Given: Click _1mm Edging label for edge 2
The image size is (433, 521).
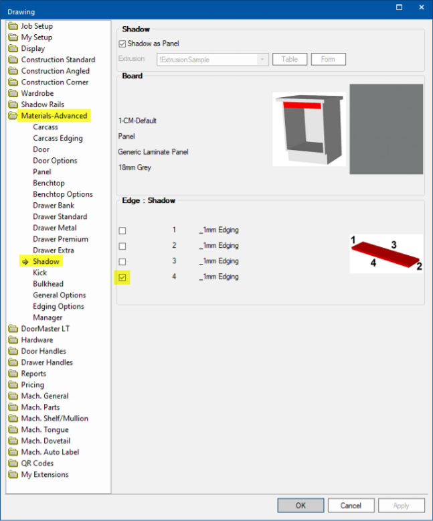Looking at the screenshot, I should (x=219, y=246).
